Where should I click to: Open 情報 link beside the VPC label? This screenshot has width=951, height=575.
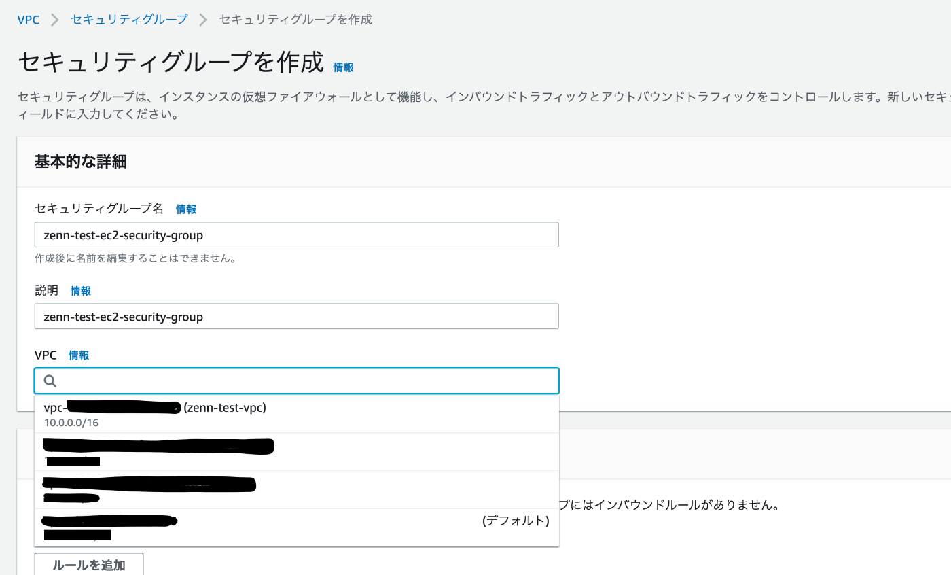[x=79, y=355]
